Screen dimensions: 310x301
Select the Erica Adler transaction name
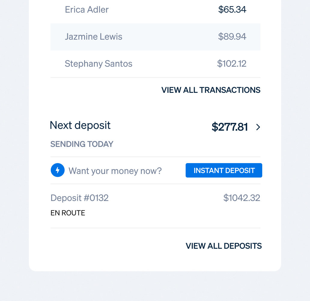(87, 10)
